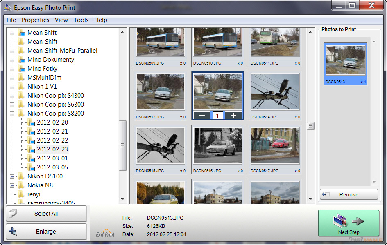Collapse the Nikon Coolpix S8200 folder
This screenshot has width=387, height=245.
[12, 114]
